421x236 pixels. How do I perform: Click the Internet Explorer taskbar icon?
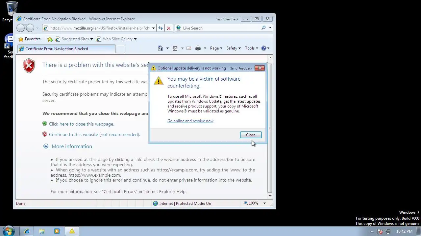27,231
